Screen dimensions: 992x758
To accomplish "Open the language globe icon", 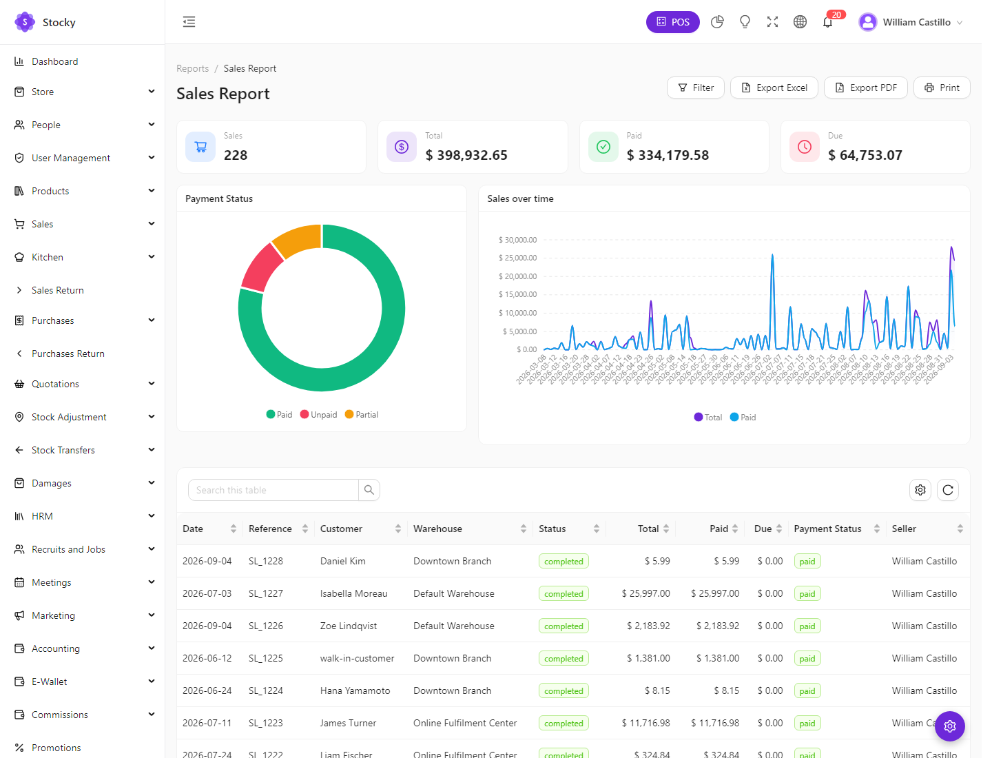I will 800,22.
